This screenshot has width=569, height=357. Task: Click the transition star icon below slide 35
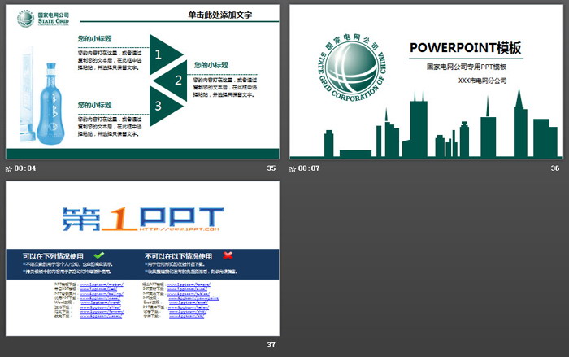9,168
